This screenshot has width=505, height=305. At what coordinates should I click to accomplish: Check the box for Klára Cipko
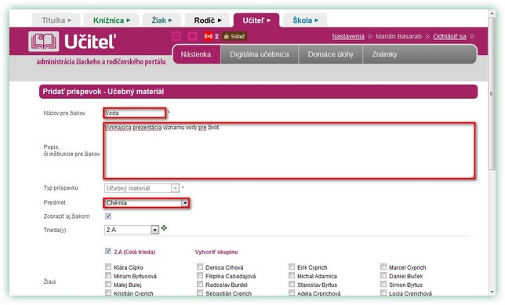tap(108, 267)
